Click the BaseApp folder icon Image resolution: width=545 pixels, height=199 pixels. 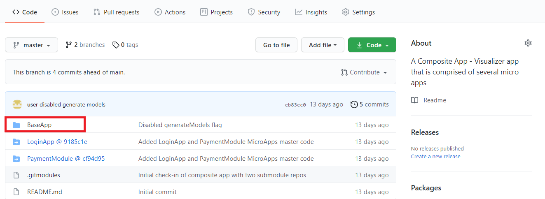tap(16, 125)
